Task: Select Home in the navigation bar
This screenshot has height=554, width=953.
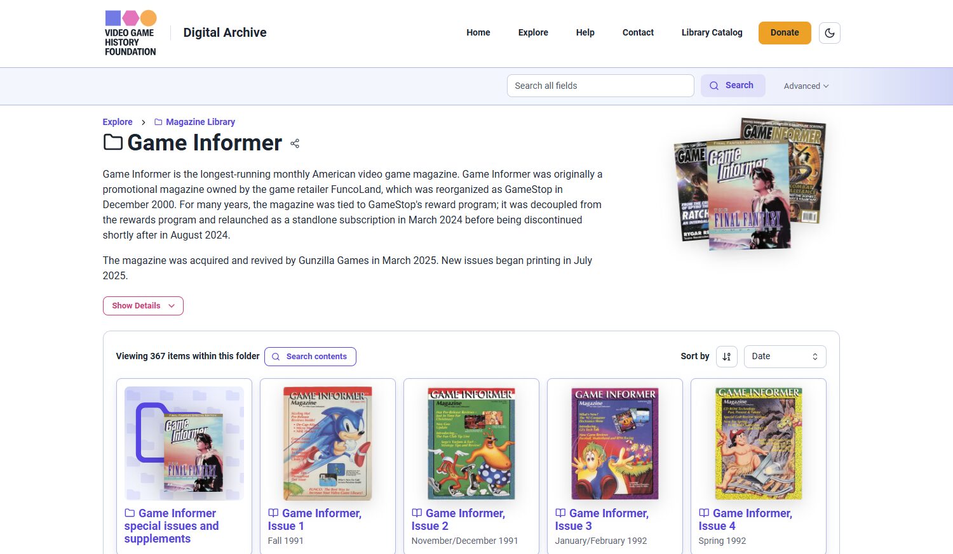Action: pos(478,32)
